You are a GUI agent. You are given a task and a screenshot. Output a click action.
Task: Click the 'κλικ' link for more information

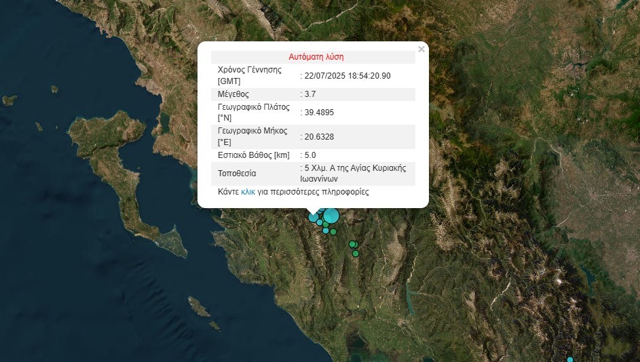[x=248, y=192]
